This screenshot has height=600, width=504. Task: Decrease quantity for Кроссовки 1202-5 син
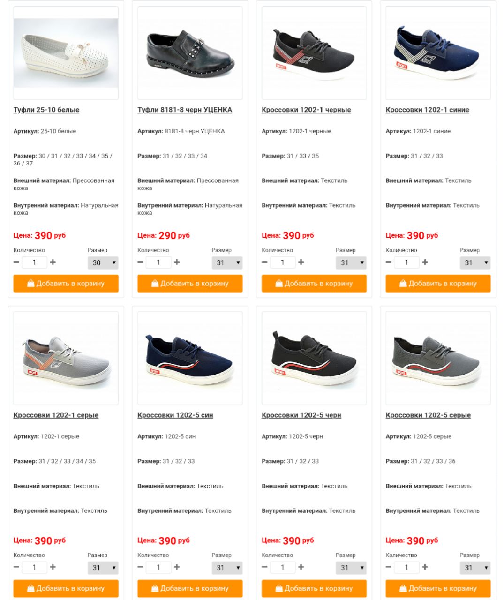(x=140, y=567)
